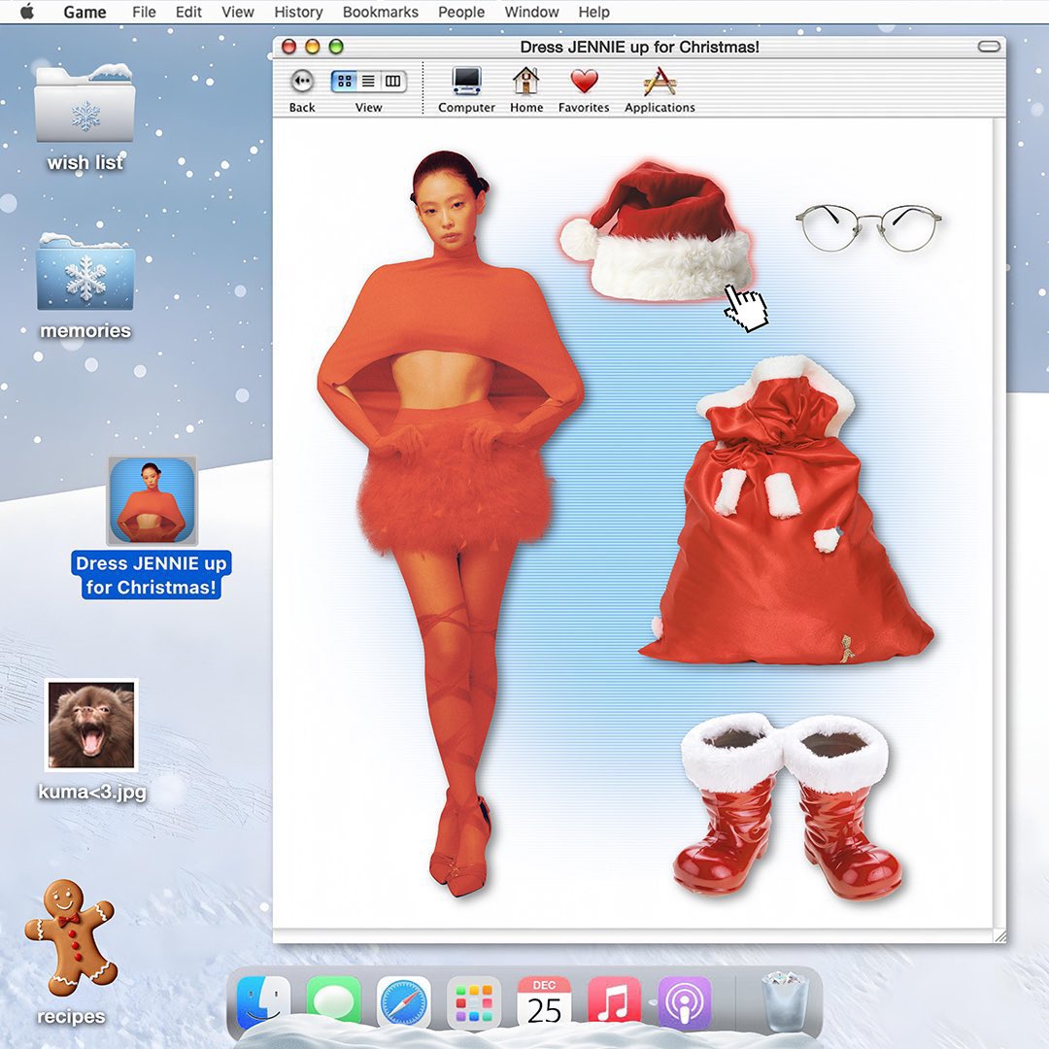Screen dimensions: 1049x1049
Task: Open the Apple menu
Action: click(27, 12)
